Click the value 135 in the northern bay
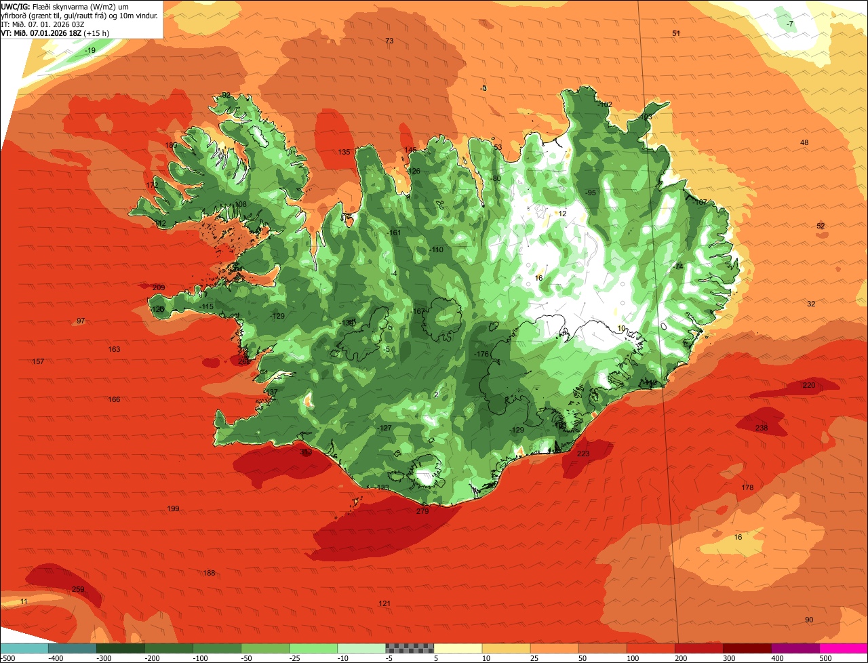The height and width of the screenshot is (663, 868). click(344, 153)
